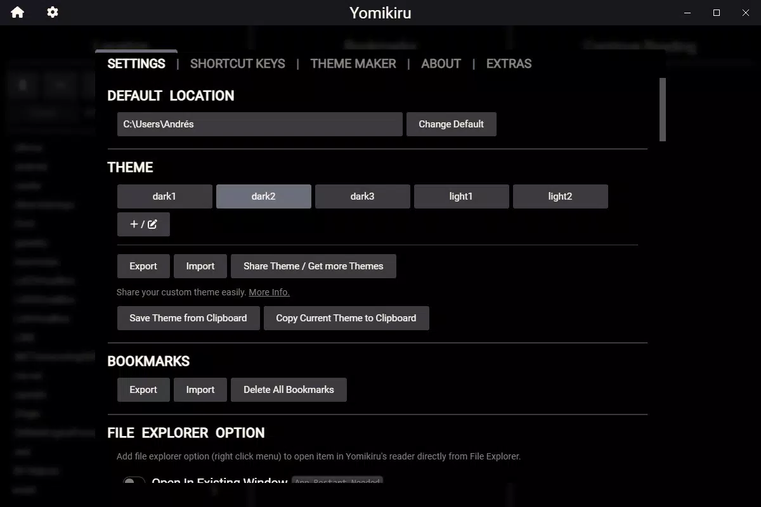Export the current theme

(x=143, y=266)
